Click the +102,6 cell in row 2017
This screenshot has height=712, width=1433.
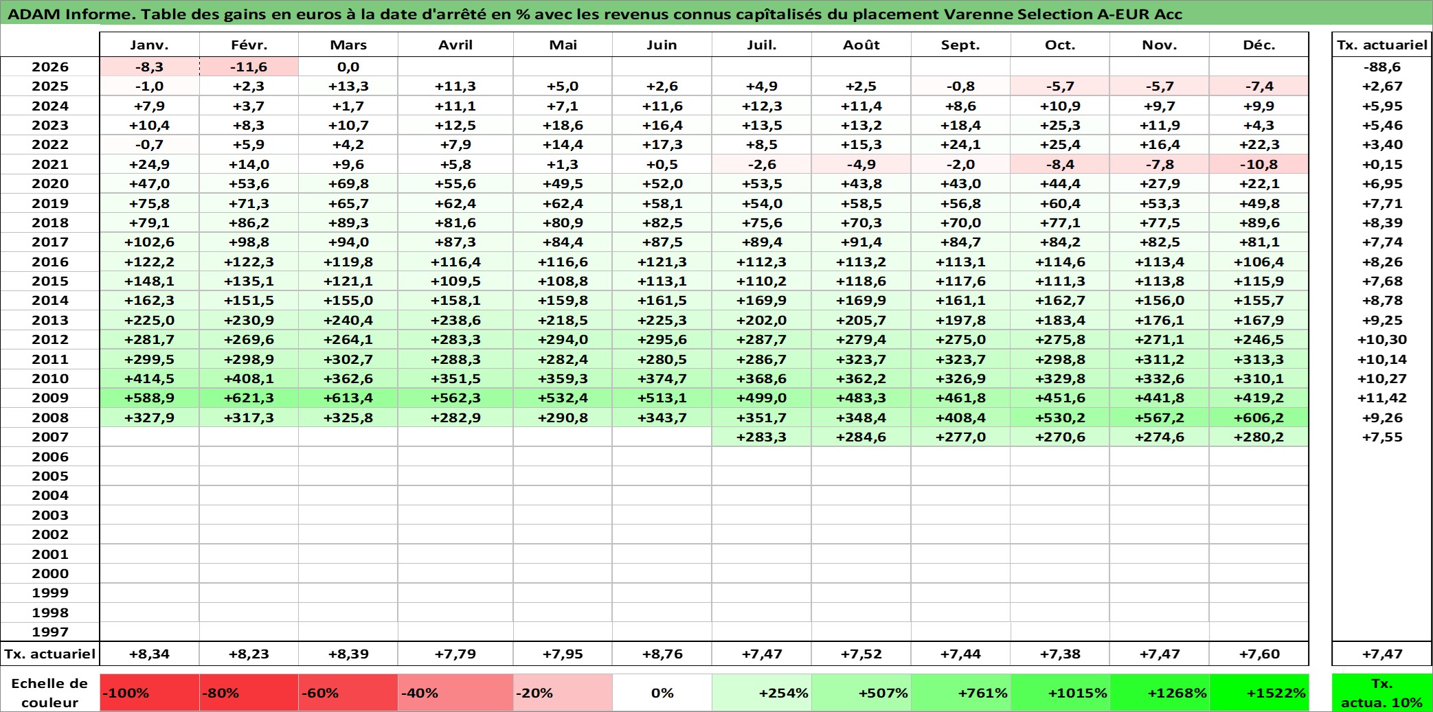pos(149,242)
